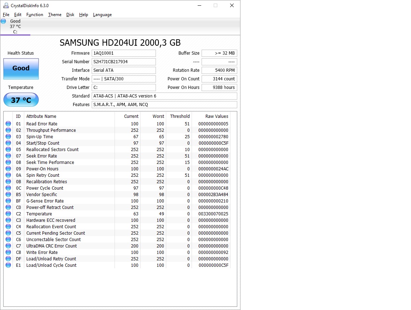Click status orb for G-Sense Error Rate

[x=9, y=201]
